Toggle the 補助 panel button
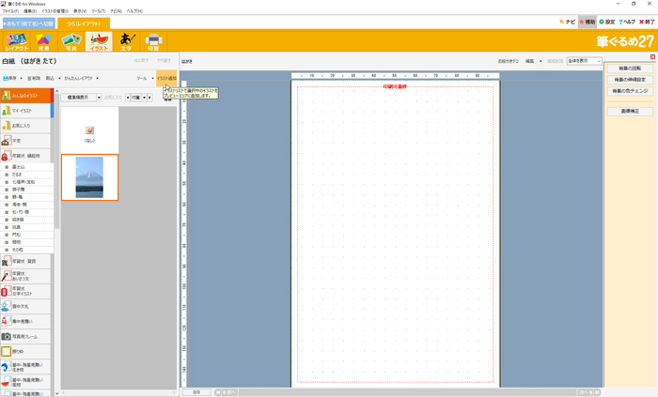Image resolution: width=658 pixels, height=397 pixels. pos(587,22)
